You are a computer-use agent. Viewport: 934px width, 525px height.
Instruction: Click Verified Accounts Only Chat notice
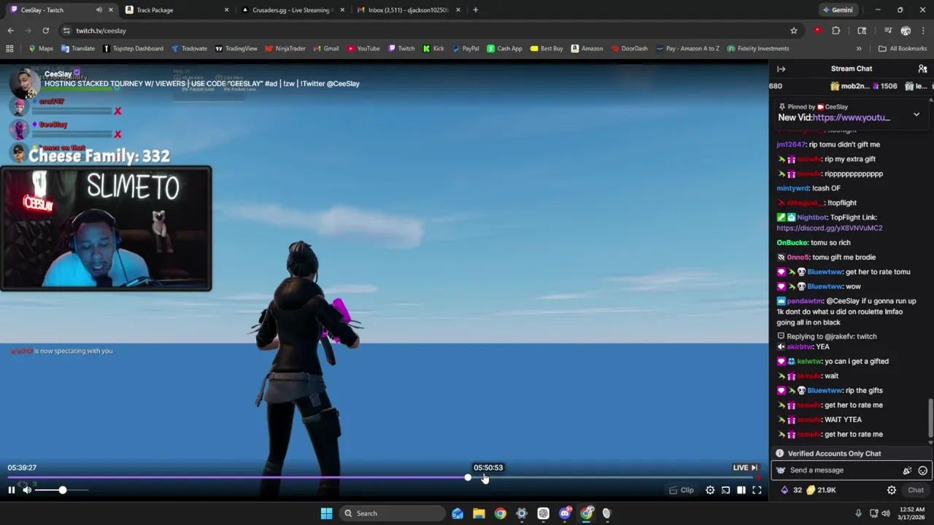point(834,454)
